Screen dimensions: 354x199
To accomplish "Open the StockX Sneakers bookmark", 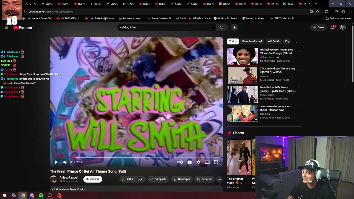I will (x=160, y=19).
